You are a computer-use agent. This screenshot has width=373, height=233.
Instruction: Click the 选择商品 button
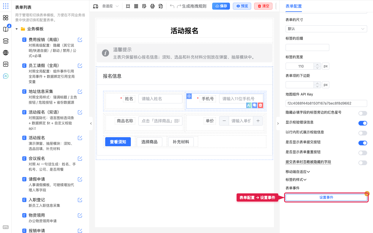pyautogui.click(x=149, y=142)
